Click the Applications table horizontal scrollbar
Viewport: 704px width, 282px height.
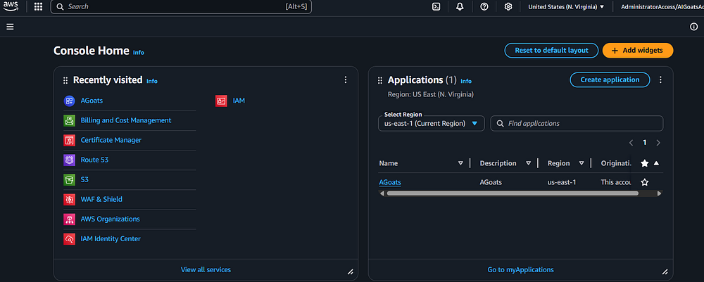[512, 193]
